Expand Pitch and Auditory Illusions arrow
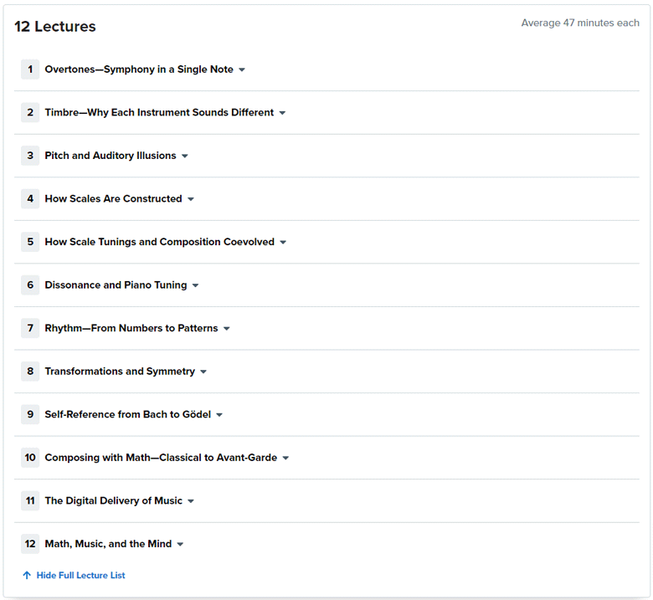Screen dimensions: 653x600 point(185,156)
